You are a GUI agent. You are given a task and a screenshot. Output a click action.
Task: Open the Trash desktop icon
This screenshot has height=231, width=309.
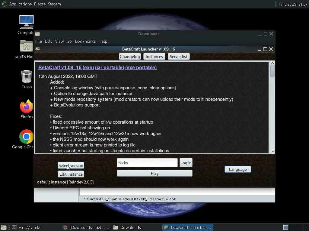[x=27, y=77]
